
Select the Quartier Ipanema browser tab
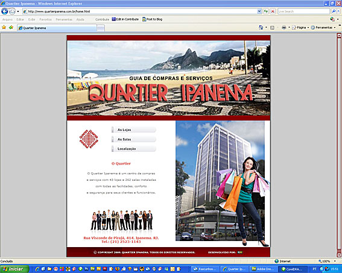click(x=57, y=28)
